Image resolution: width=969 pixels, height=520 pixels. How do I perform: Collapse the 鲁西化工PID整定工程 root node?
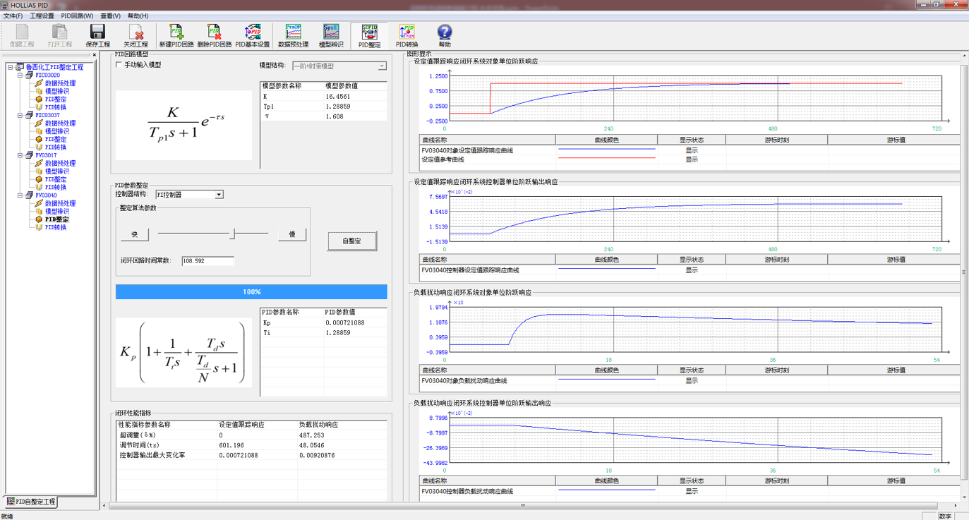[x=11, y=68]
